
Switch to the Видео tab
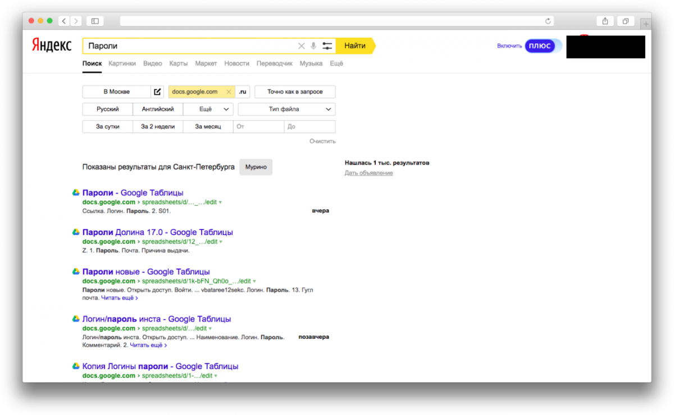click(x=153, y=63)
